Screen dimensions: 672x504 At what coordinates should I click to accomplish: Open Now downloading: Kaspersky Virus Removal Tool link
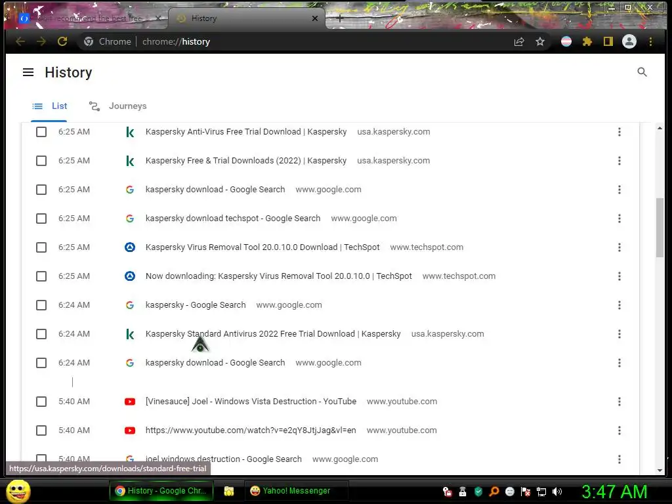coord(278,276)
